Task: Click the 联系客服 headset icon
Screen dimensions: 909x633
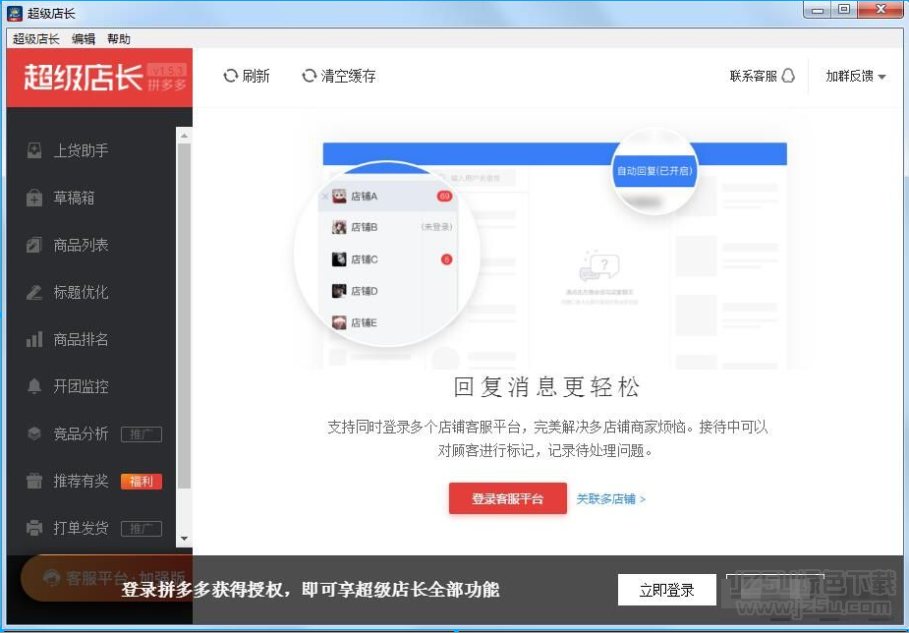Action: pos(788,76)
